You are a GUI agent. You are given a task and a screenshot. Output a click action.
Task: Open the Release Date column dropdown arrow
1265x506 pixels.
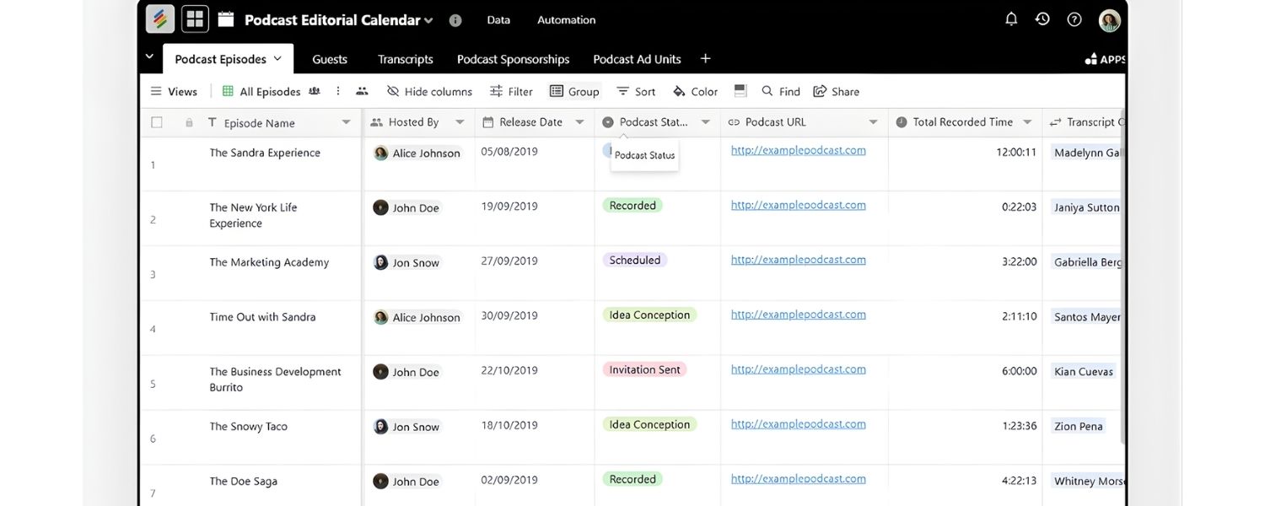point(579,122)
